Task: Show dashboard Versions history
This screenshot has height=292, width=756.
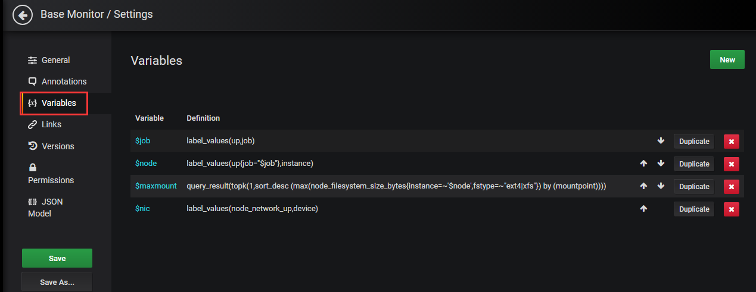Action: (58, 146)
